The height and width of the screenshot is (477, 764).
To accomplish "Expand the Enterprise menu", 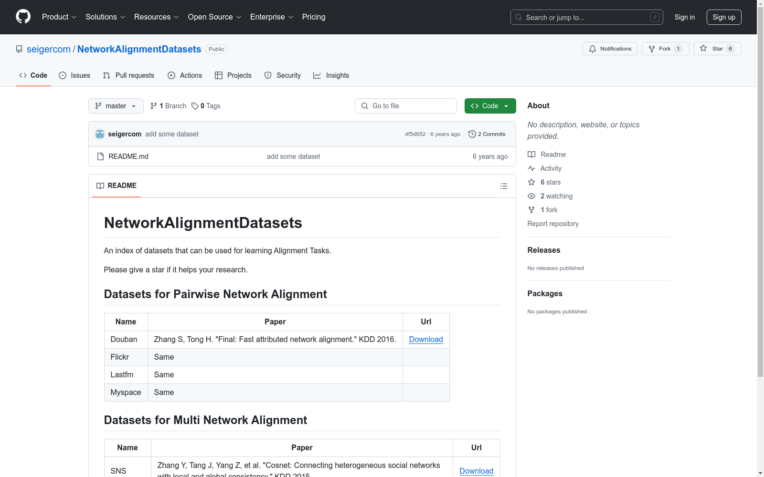I will (272, 17).
